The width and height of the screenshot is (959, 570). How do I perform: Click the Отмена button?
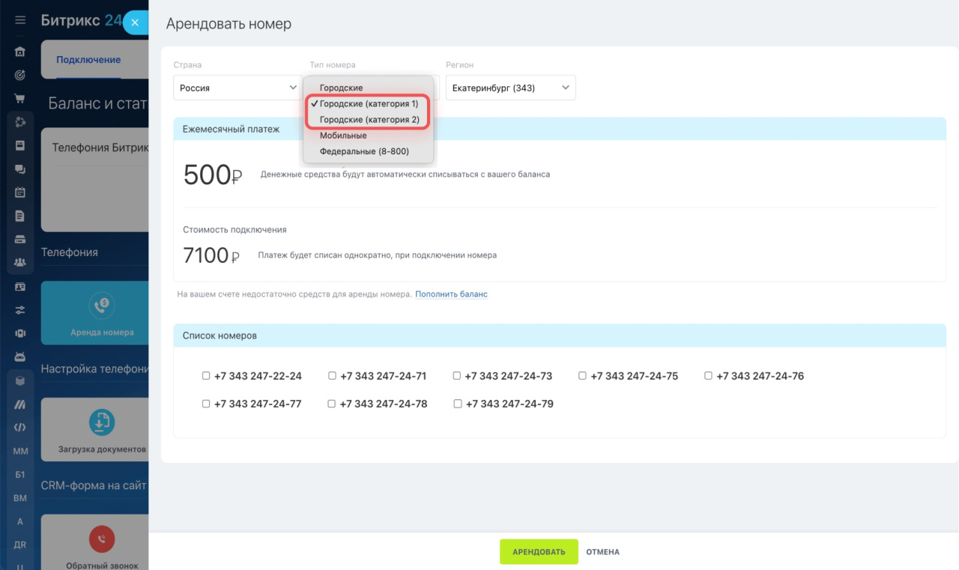pos(603,552)
